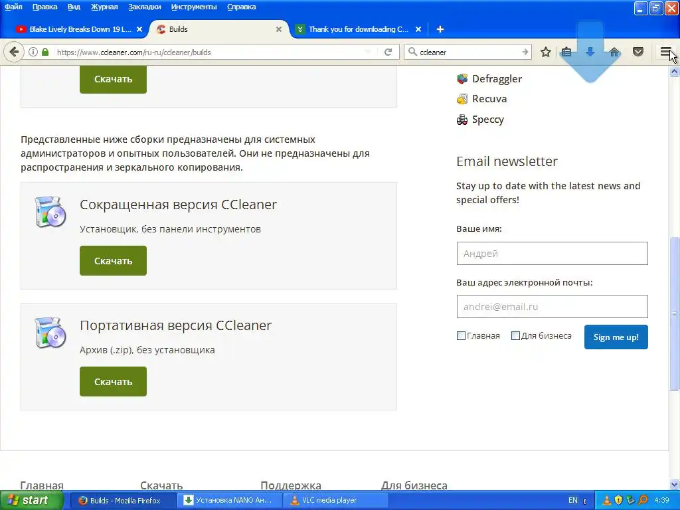The height and width of the screenshot is (510, 680).
Task: Open the Recuva link
Action: (489, 99)
